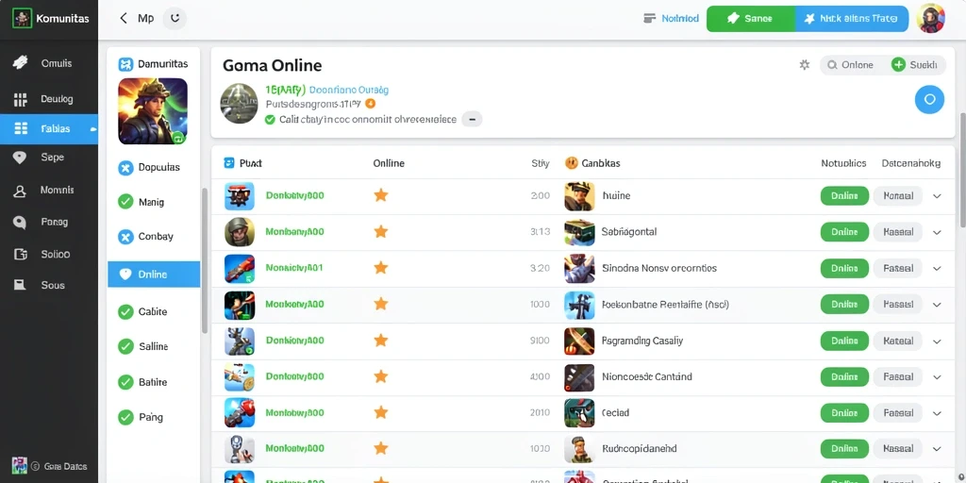Viewport: 966px width, 483px height.
Task: Click the main page scrollbar
Action: 962,170
